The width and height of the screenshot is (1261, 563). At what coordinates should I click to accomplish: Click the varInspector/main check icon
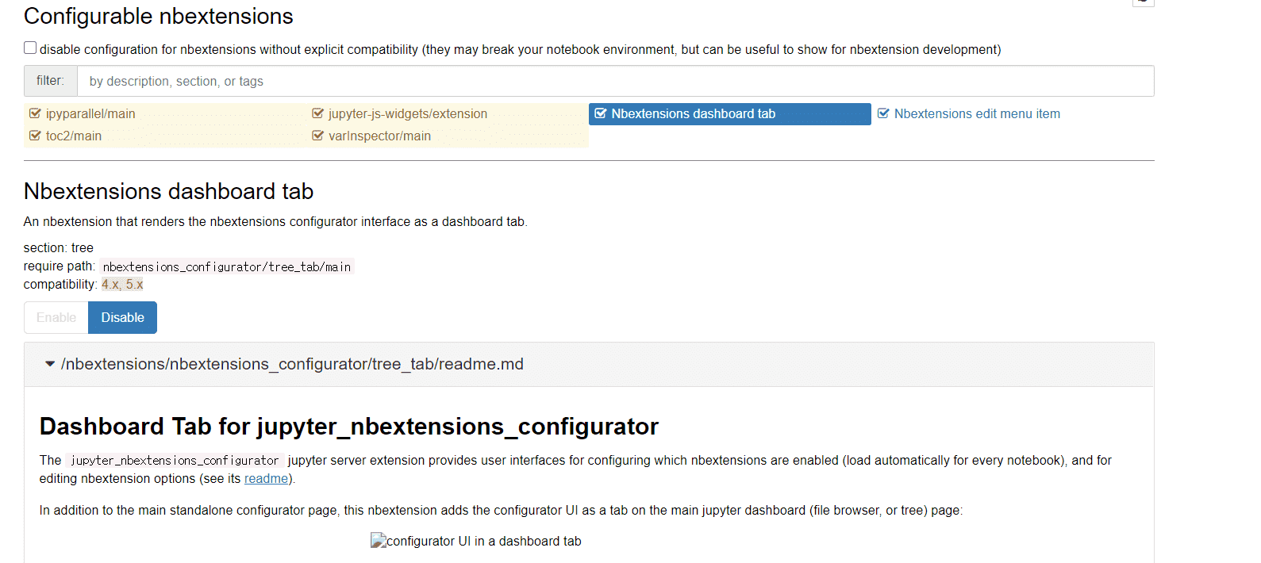point(317,136)
